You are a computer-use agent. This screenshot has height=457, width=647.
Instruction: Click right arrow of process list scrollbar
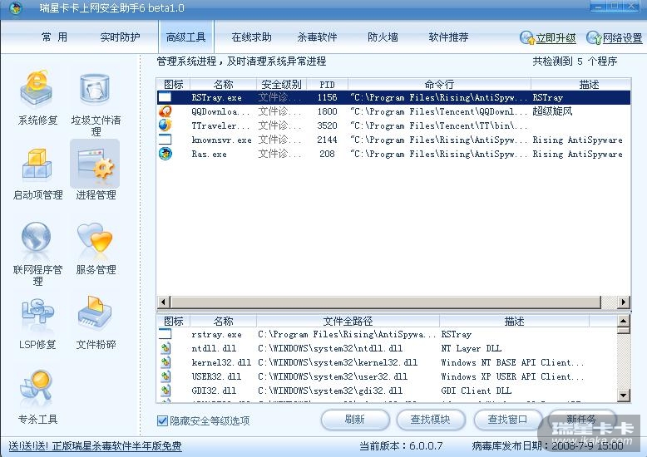(624, 302)
